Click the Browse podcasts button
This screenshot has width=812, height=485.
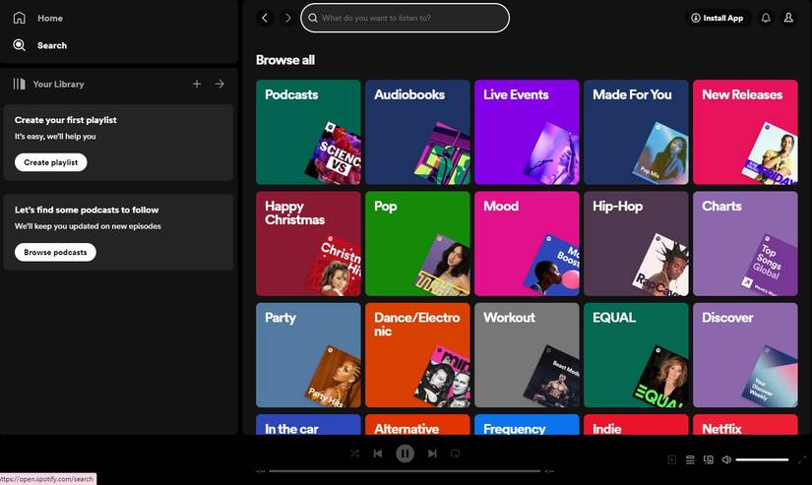(x=55, y=252)
